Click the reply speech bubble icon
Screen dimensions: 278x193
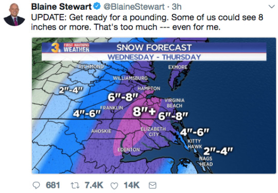[37, 185]
